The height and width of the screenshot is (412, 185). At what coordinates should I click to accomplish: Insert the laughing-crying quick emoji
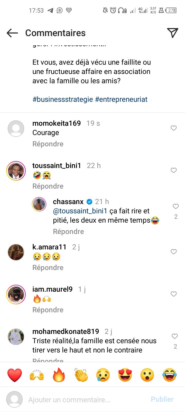170,375
